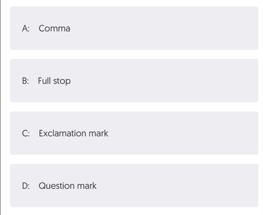
Task: Click the "A:" letter label
Action: click(26, 28)
